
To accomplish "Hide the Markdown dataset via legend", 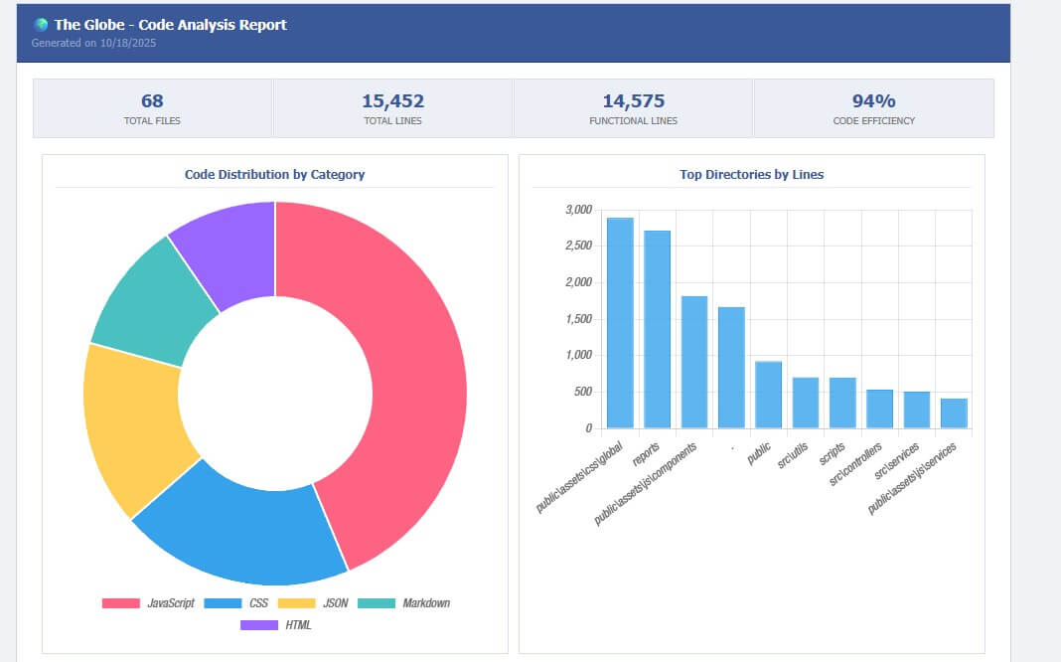I will [404, 603].
